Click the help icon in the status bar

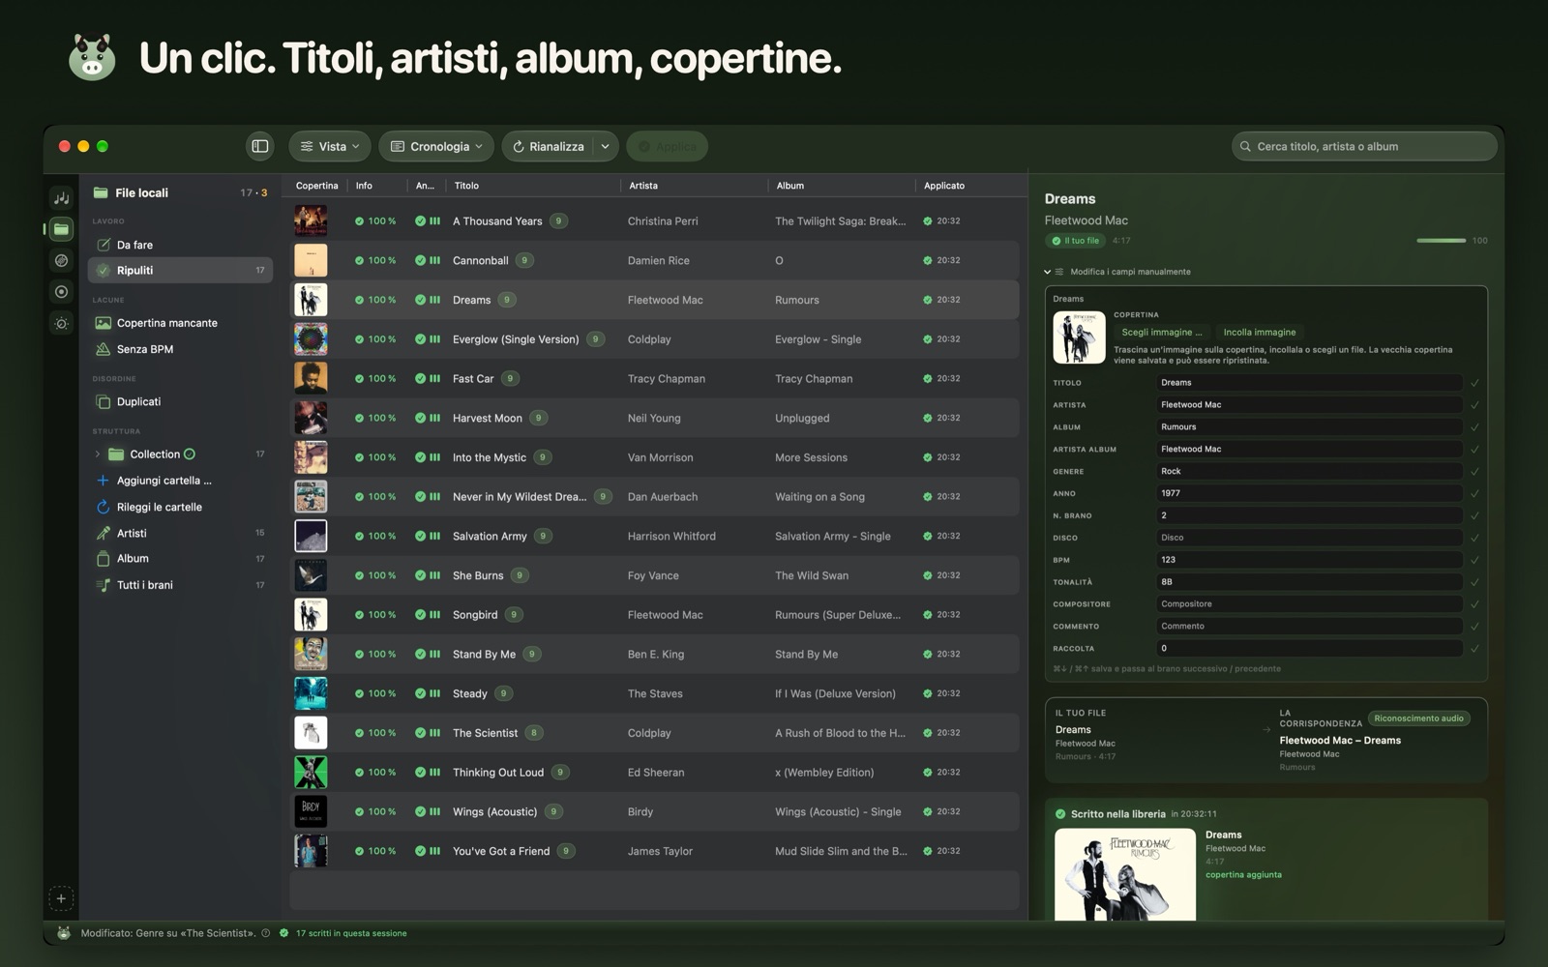[265, 933]
